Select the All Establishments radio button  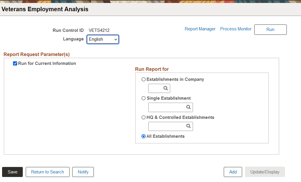(144, 136)
